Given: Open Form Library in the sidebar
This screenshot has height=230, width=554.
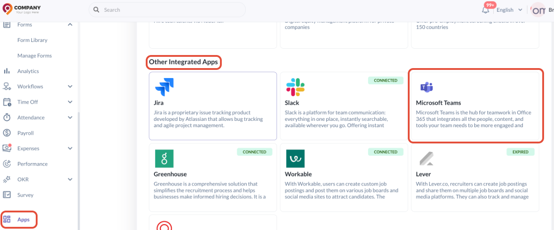Looking at the screenshot, I should click(x=32, y=40).
